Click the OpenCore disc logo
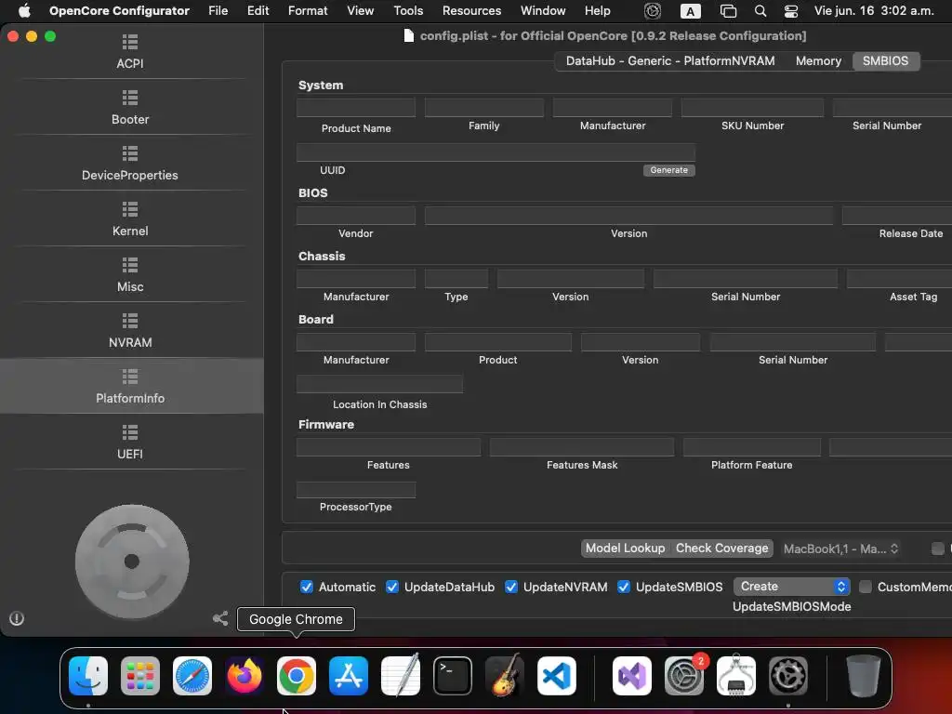 132,562
